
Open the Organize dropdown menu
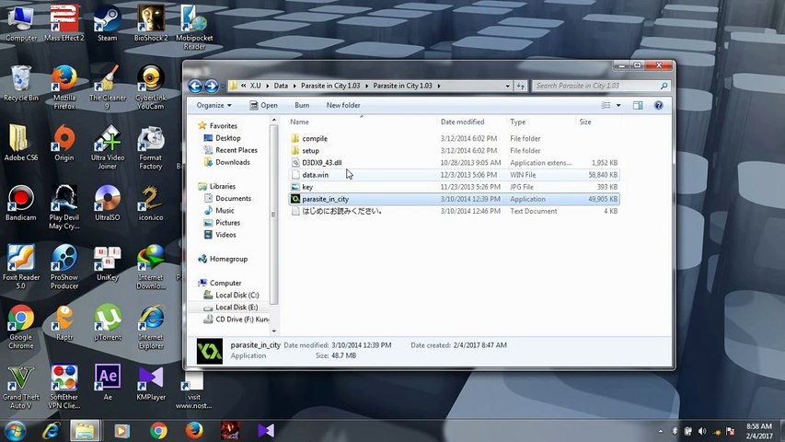tap(214, 105)
